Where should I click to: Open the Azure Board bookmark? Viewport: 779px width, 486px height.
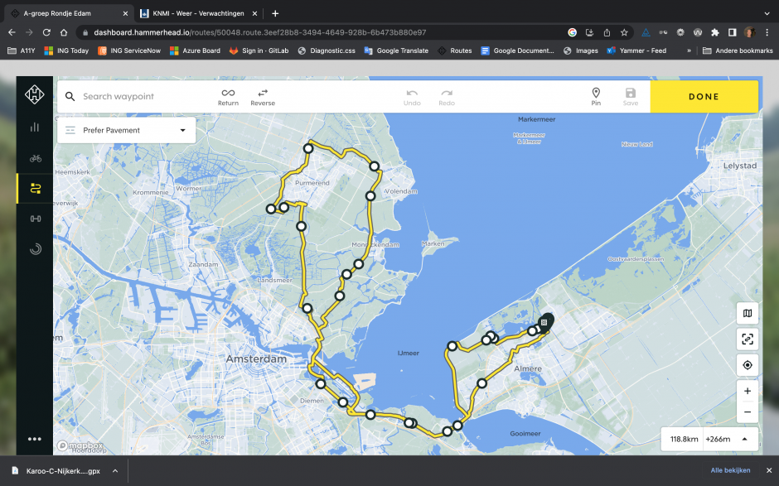196,51
